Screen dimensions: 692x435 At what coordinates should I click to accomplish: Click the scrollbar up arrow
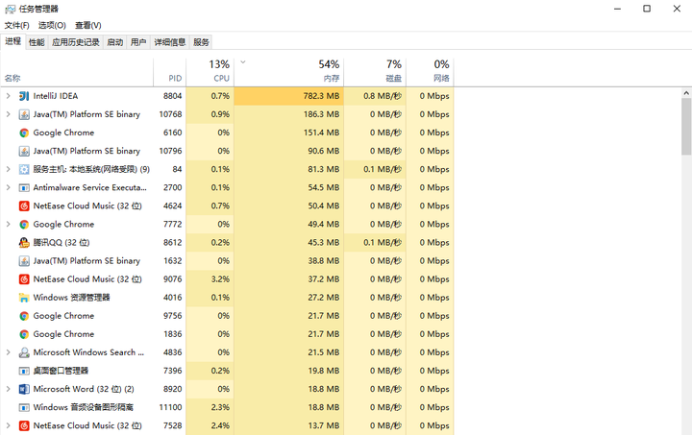pos(686,93)
